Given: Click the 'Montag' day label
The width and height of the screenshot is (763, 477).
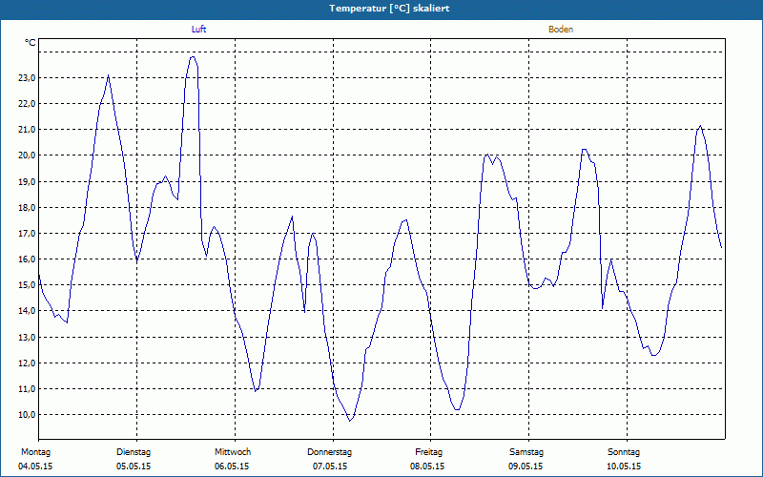Looking at the screenshot, I should click(x=35, y=452).
